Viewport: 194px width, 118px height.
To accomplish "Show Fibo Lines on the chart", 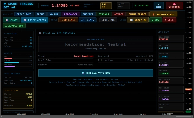I will point(68,20).
